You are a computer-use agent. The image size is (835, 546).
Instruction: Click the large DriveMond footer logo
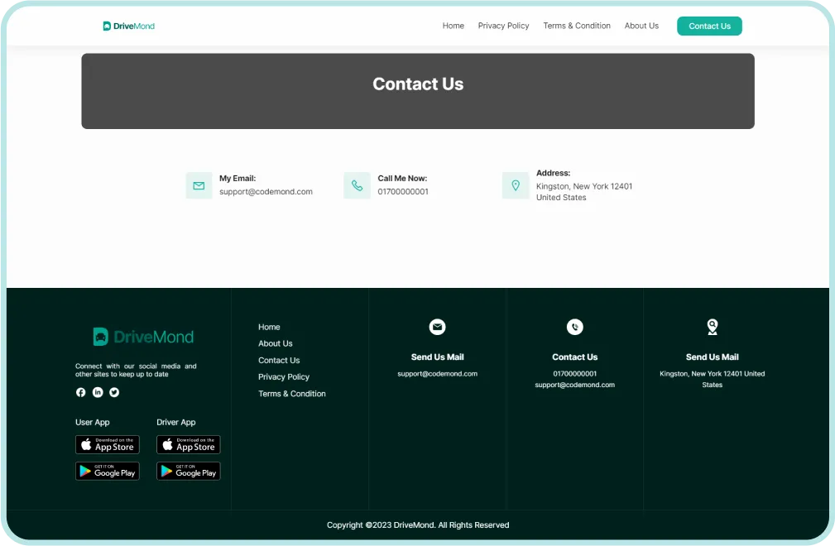[x=143, y=337]
